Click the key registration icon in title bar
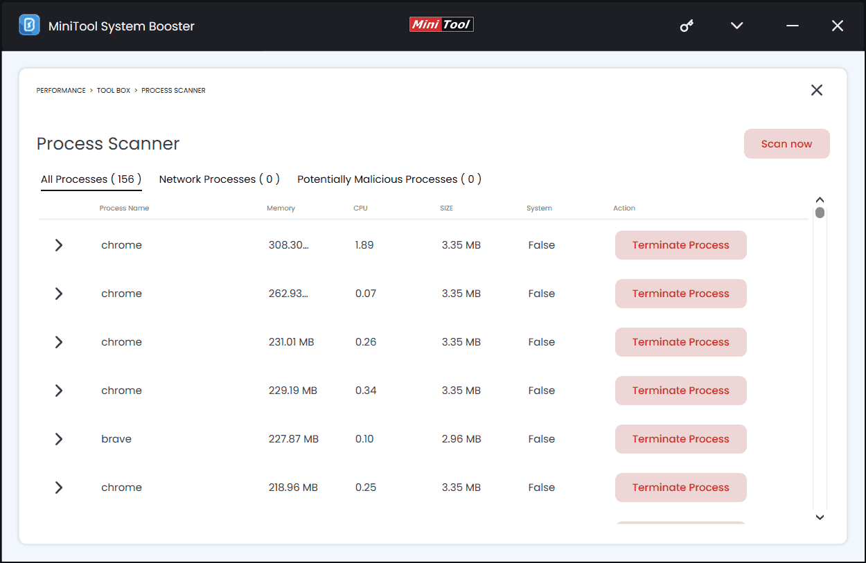The height and width of the screenshot is (563, 866). [x=687, y=26]
